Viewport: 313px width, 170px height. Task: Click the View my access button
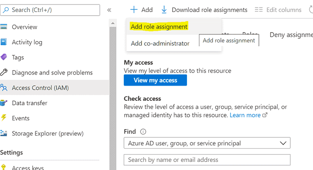[x=155, y=80]
